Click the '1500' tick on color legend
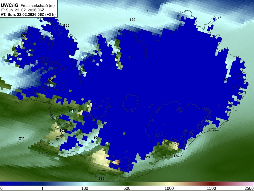The height and width of the screenshot is (191, 254). pos(212,188)
